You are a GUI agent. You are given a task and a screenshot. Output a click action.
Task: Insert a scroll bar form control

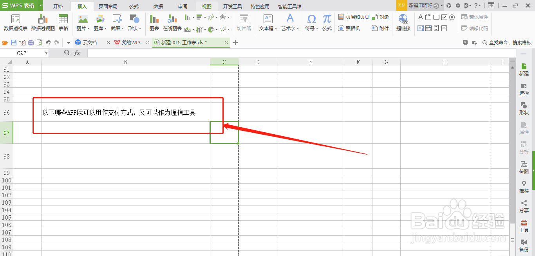436,28
